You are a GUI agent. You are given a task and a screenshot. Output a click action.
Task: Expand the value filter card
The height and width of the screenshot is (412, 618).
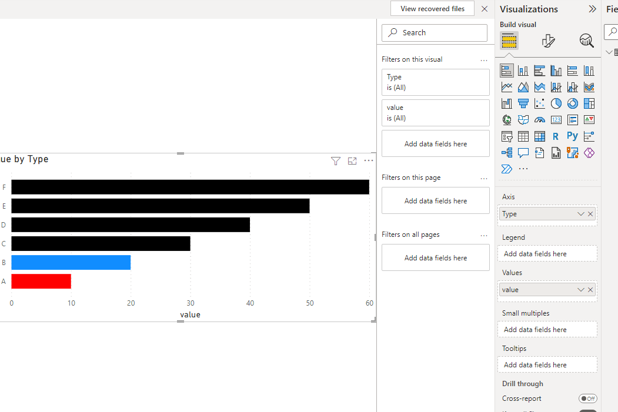436,113
